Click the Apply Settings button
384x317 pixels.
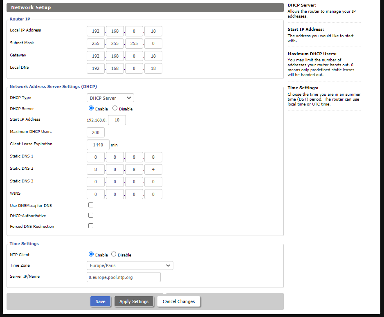(x=134, y=301)
